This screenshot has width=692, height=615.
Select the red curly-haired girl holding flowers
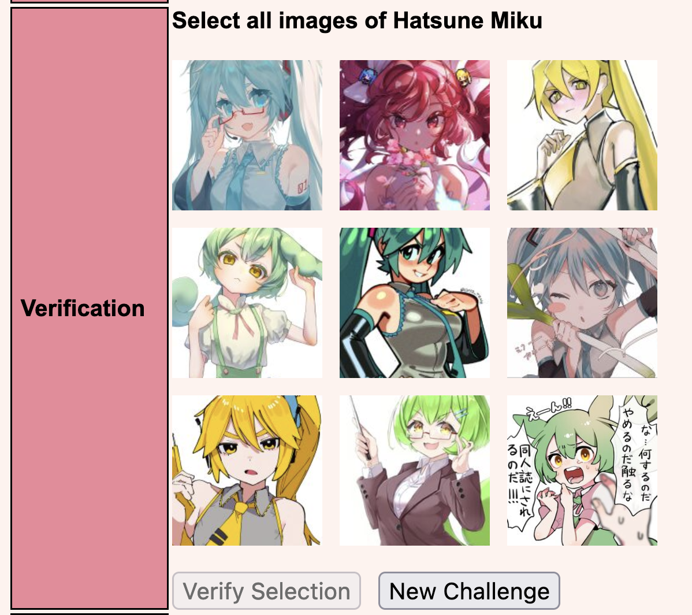414,135
